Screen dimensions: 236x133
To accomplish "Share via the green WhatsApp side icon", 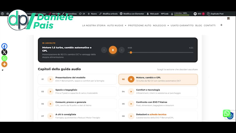I will 5,58.
